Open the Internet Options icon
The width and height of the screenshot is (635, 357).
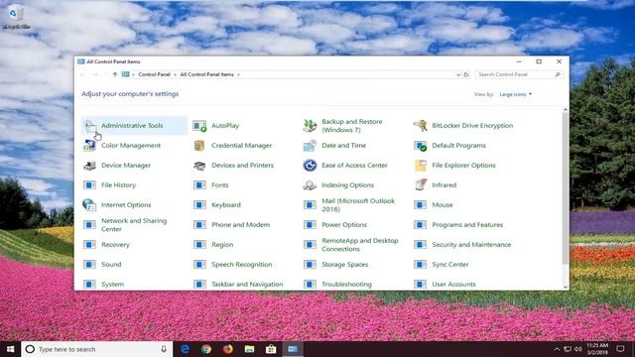89,205
